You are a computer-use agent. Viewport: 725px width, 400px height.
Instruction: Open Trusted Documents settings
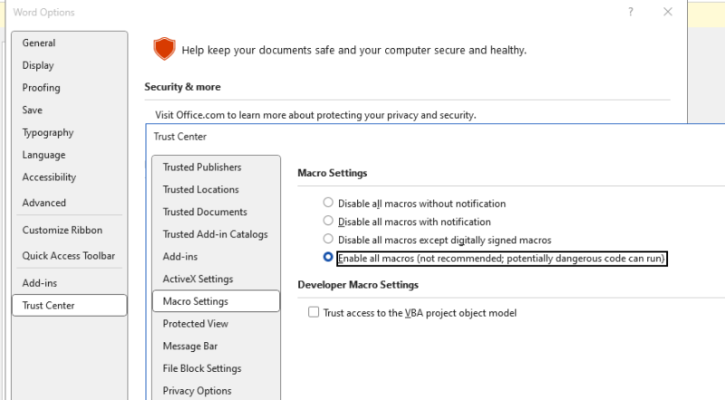coord(205,212)
